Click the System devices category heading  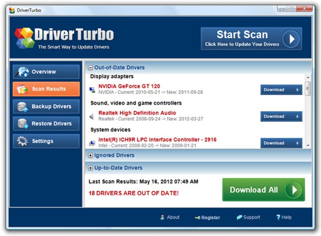pyautogui.click(x=110, y=130)
